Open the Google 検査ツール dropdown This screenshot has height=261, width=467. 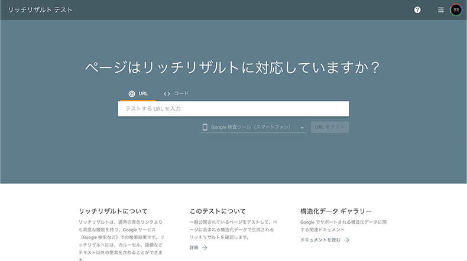click(x=253, y=127)
